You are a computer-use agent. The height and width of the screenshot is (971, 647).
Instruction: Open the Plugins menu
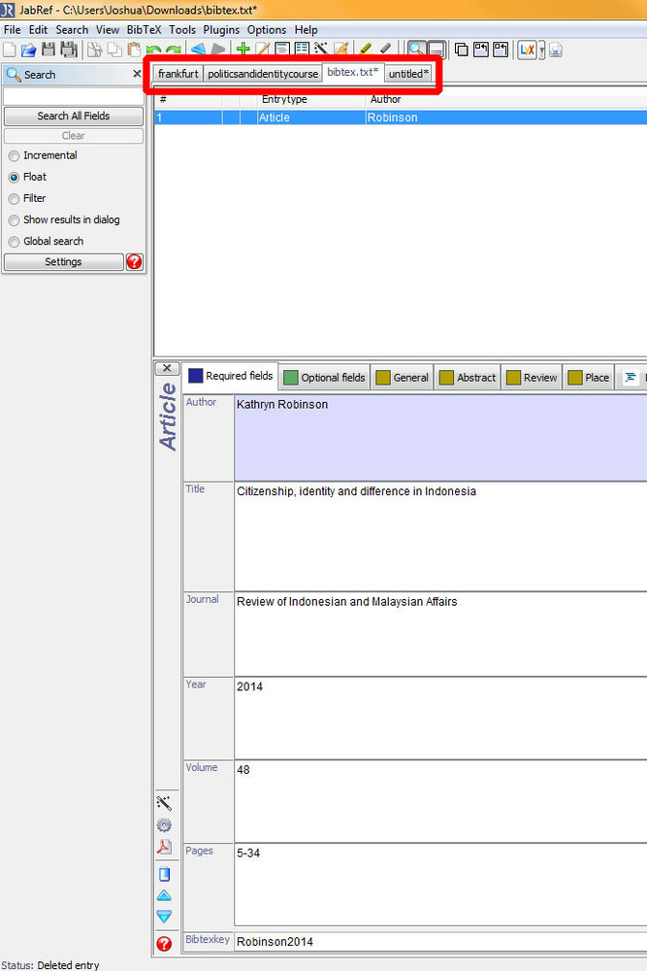coord(221,30)
